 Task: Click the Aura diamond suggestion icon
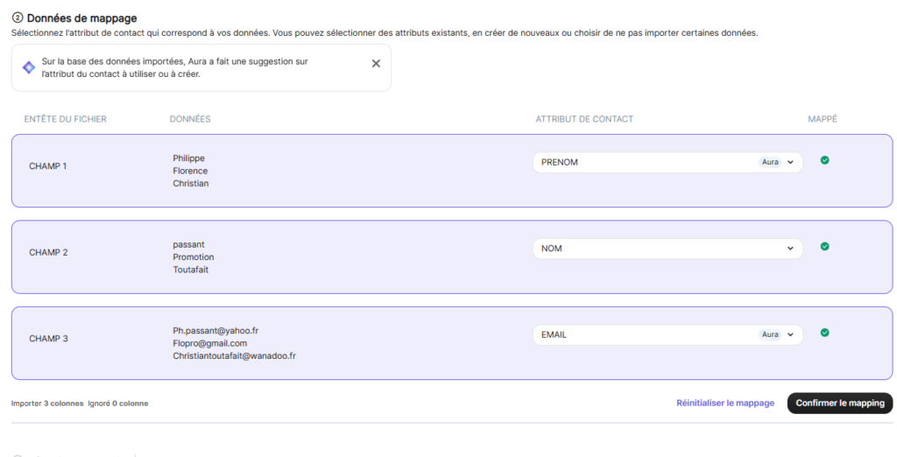(29, 67)
